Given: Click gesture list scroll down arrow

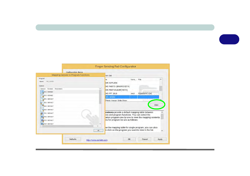Looking at the screenshot, I should pyautogui.click(x=100, y=124).
